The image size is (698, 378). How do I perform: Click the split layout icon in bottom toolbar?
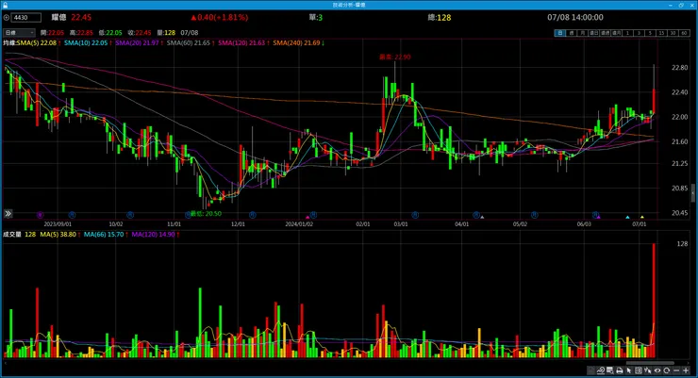[x=639, y=370]
